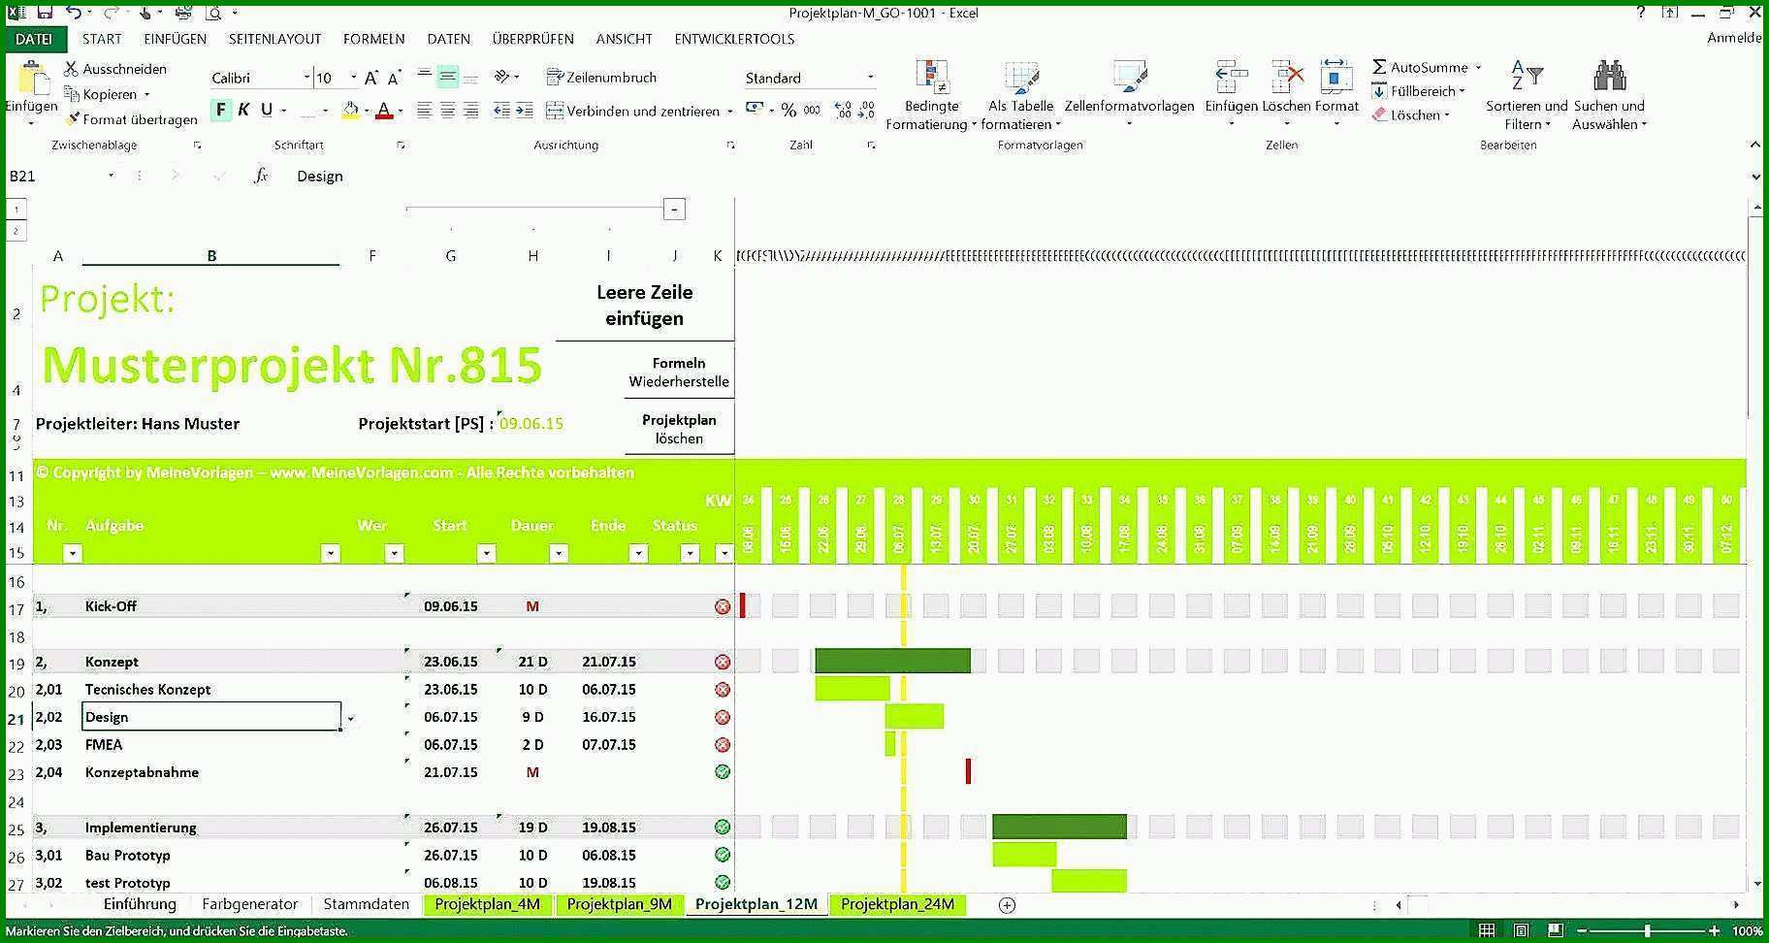Image resolution: width=1769 pixels, height=943 pixels.
Task: Open font name Calibri dropdown
Action: 306,78
